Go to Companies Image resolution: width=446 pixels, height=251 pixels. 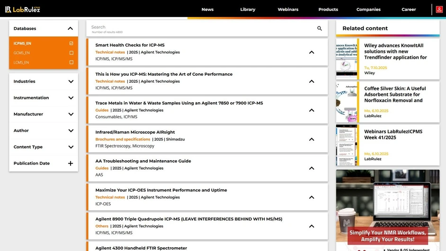pyautogui.click(x=368, y=9)
